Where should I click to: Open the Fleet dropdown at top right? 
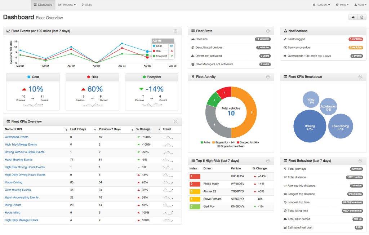click(x=360, y=5)
